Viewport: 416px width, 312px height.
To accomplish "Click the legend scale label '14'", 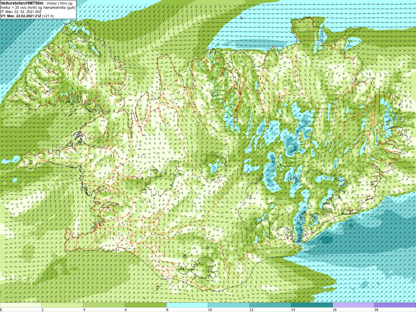I will pyautogui.click(x=293, y=310).
